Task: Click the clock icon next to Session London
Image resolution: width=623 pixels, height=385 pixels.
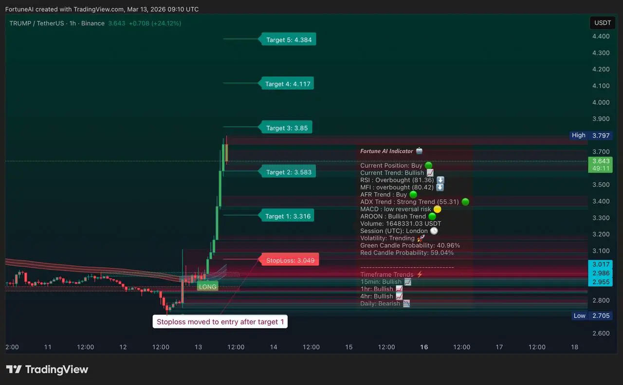Action: coord(434,231)
